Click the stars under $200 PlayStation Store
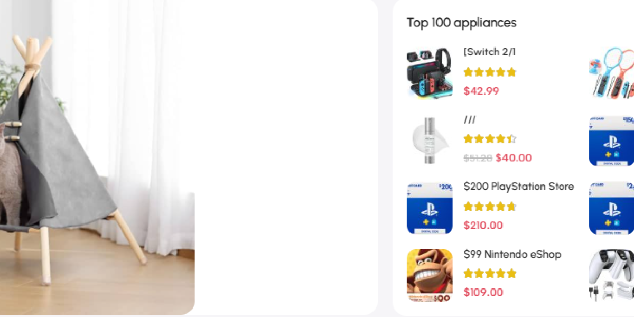 [x=490, y=207]
